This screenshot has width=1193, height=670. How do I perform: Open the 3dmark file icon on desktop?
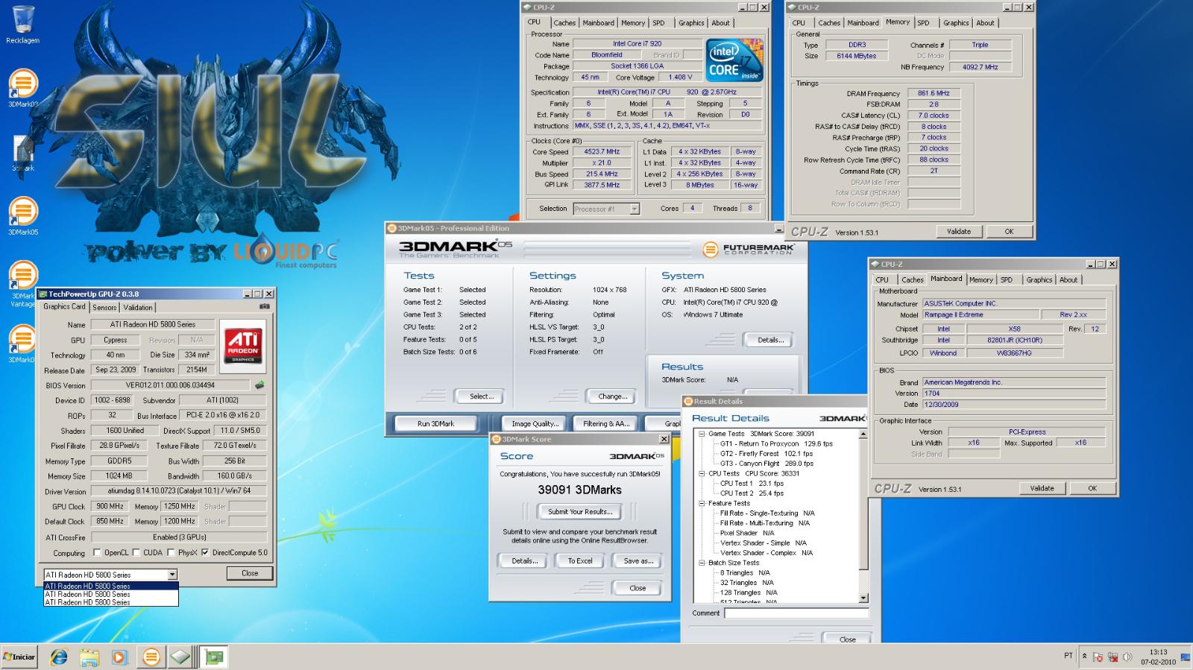click(x=22, y=154)
